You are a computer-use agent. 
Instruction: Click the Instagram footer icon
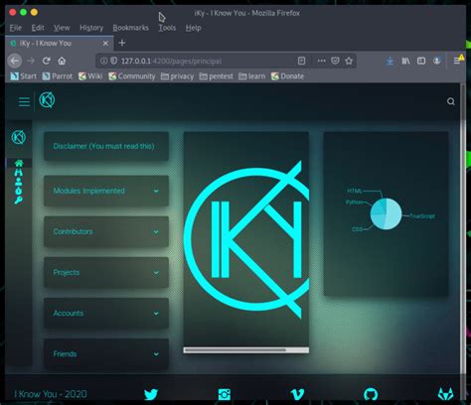225,394
